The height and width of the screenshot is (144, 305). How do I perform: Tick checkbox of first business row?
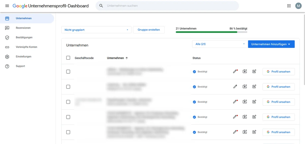pos(68,72)
